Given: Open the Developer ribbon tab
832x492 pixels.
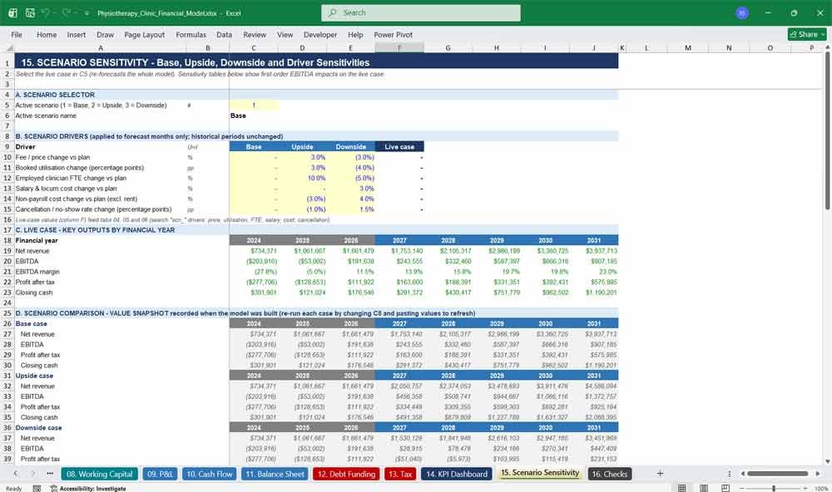Looking at the screenshot, I should tap(320, 34).
